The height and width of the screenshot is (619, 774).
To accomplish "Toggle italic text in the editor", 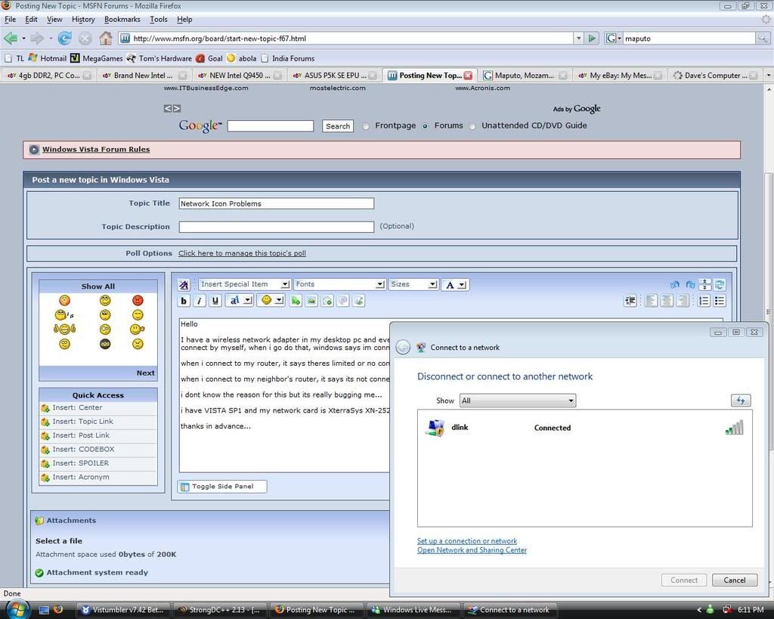I will point(200,301).
